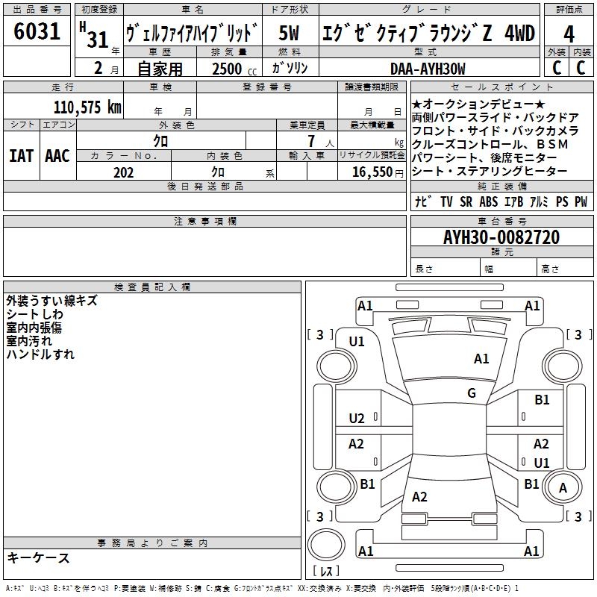Viewport: 597px width, 597px height.
Task: Click the shift type IAT
Action: tap(22, 156)
